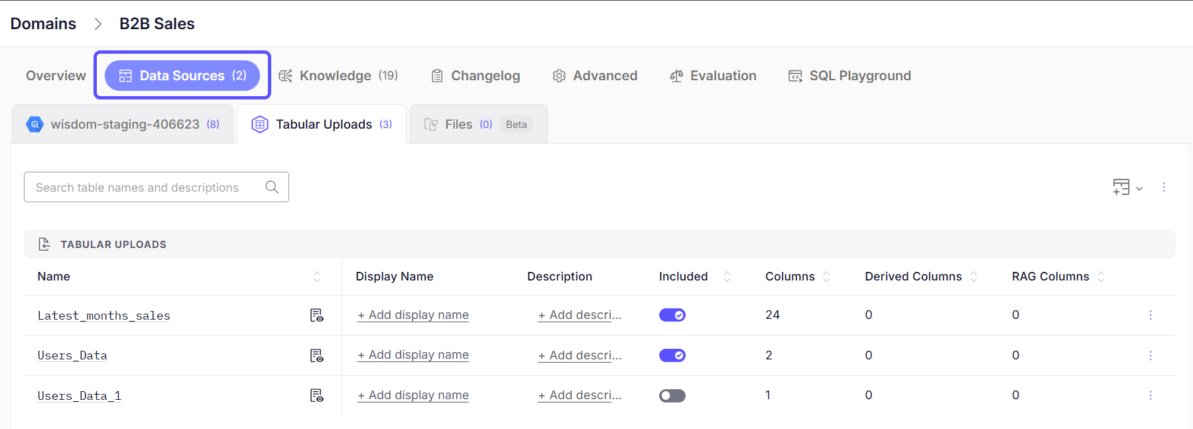
Task: Go to the Changelog tab
Action: point(475,76)
